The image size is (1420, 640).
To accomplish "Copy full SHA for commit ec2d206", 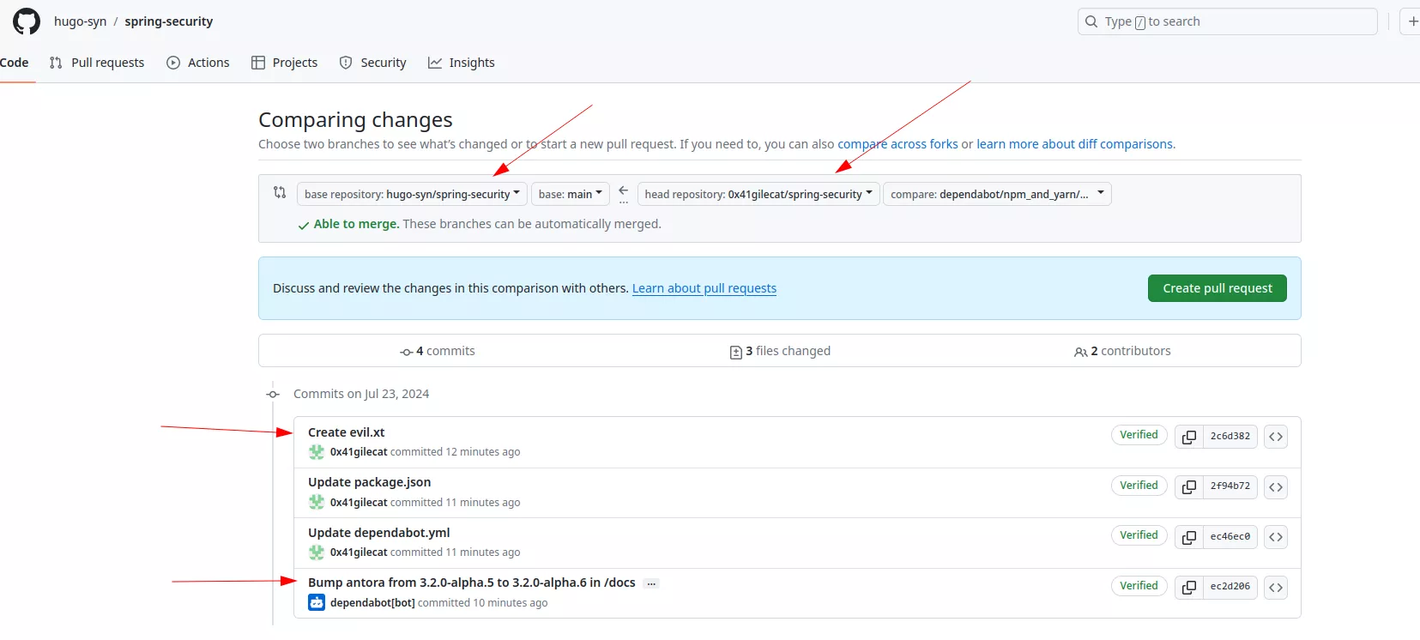I will (1188, 587).
